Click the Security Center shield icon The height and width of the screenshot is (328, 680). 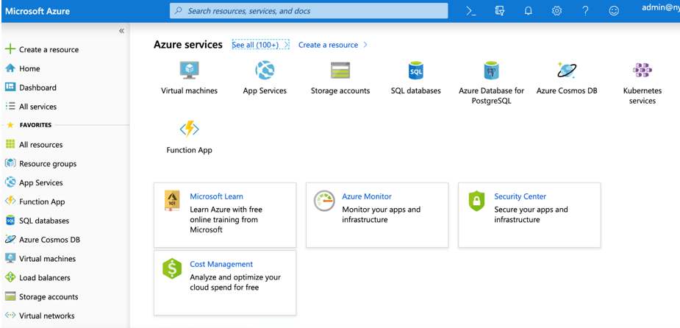476,201
